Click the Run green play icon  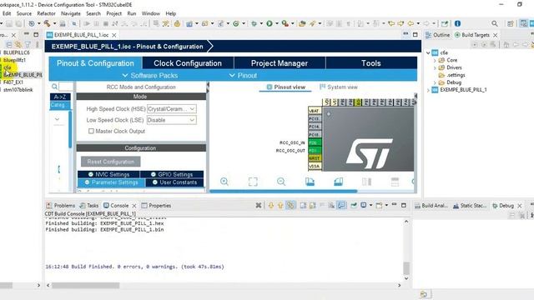[270, 23]
